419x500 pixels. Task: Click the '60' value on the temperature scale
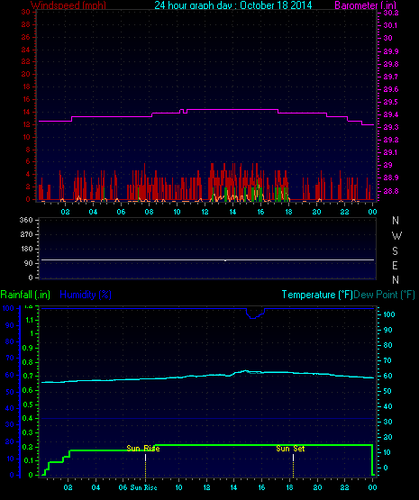click(387, 376)
